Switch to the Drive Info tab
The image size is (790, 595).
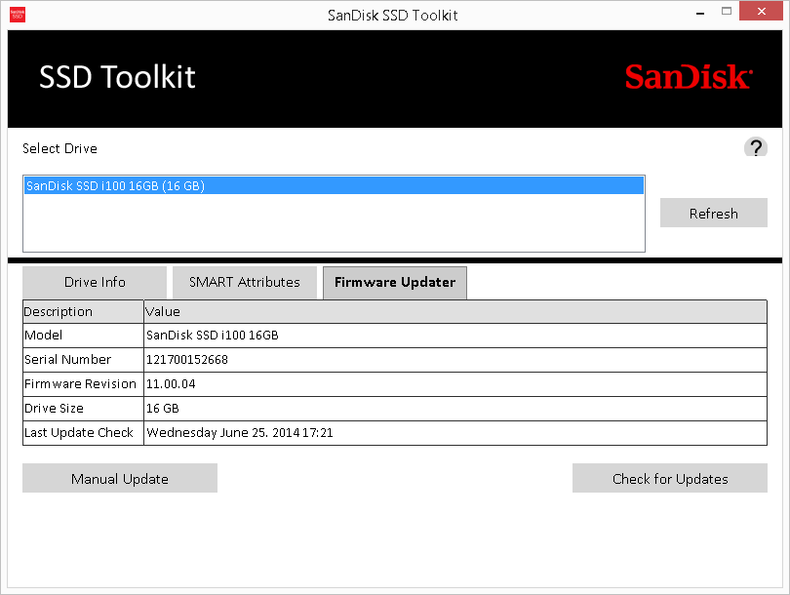click(95, 282)
